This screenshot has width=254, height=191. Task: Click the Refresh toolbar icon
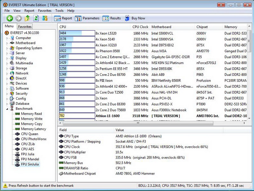(36, 18)
